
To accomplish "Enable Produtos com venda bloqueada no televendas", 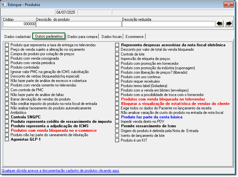I will pyautogui.click(x=117, y=99).
